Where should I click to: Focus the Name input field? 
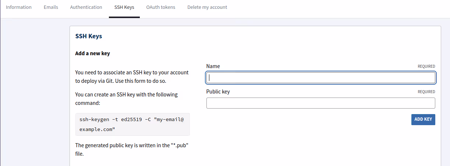[x=320, y=78]
